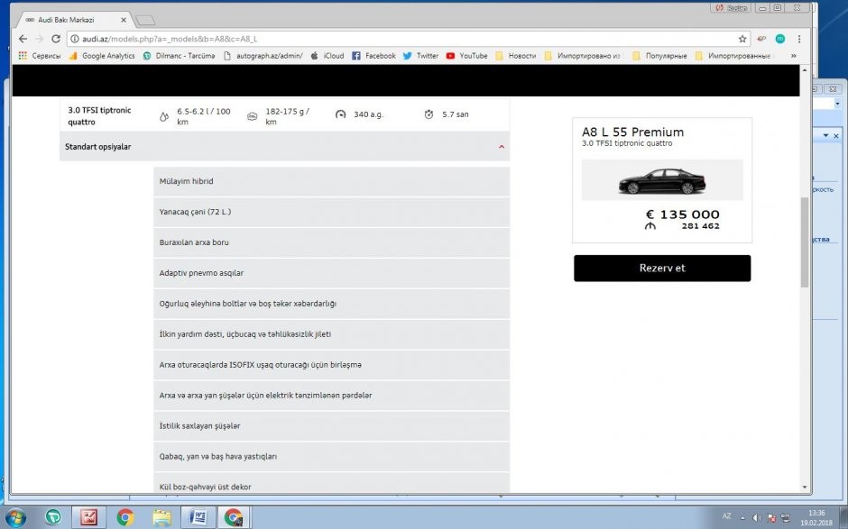Open the Сервисы apps shortcut
Image resolution: width=848 pixels, height=529 pixels.
click(x=39, y=56)
